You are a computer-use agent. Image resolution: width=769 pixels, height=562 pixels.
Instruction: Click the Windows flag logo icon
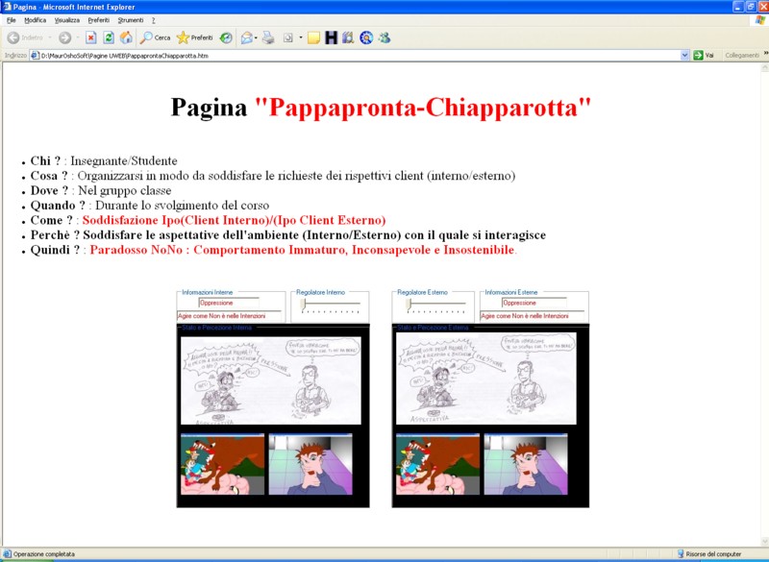coord(759,20)
